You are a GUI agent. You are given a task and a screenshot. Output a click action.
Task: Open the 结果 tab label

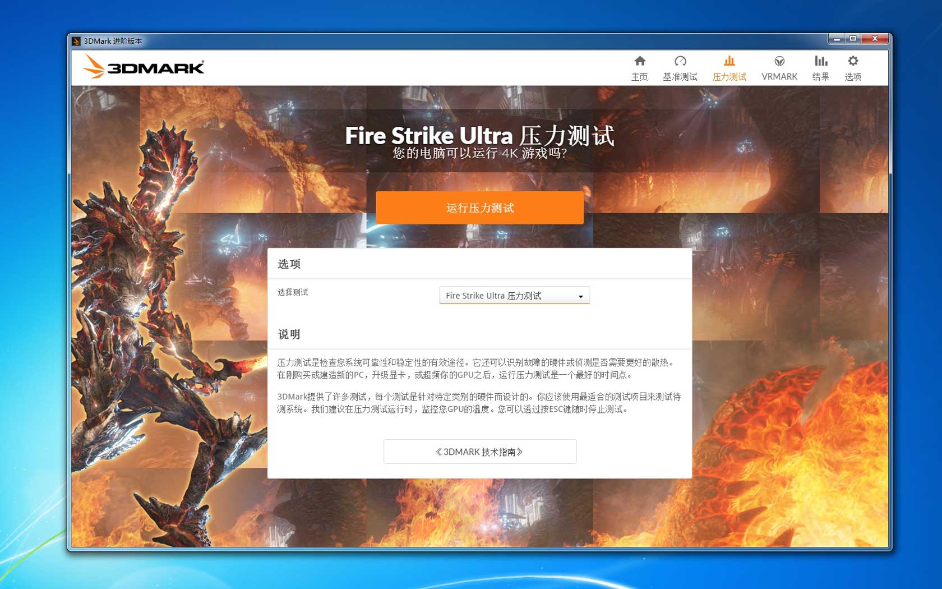pyautogui.click(x=821, y=77)
